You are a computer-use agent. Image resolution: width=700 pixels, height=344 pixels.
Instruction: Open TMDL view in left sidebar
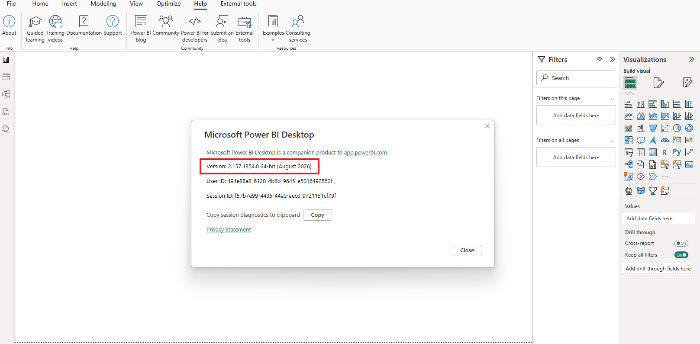tap(6, 129)
